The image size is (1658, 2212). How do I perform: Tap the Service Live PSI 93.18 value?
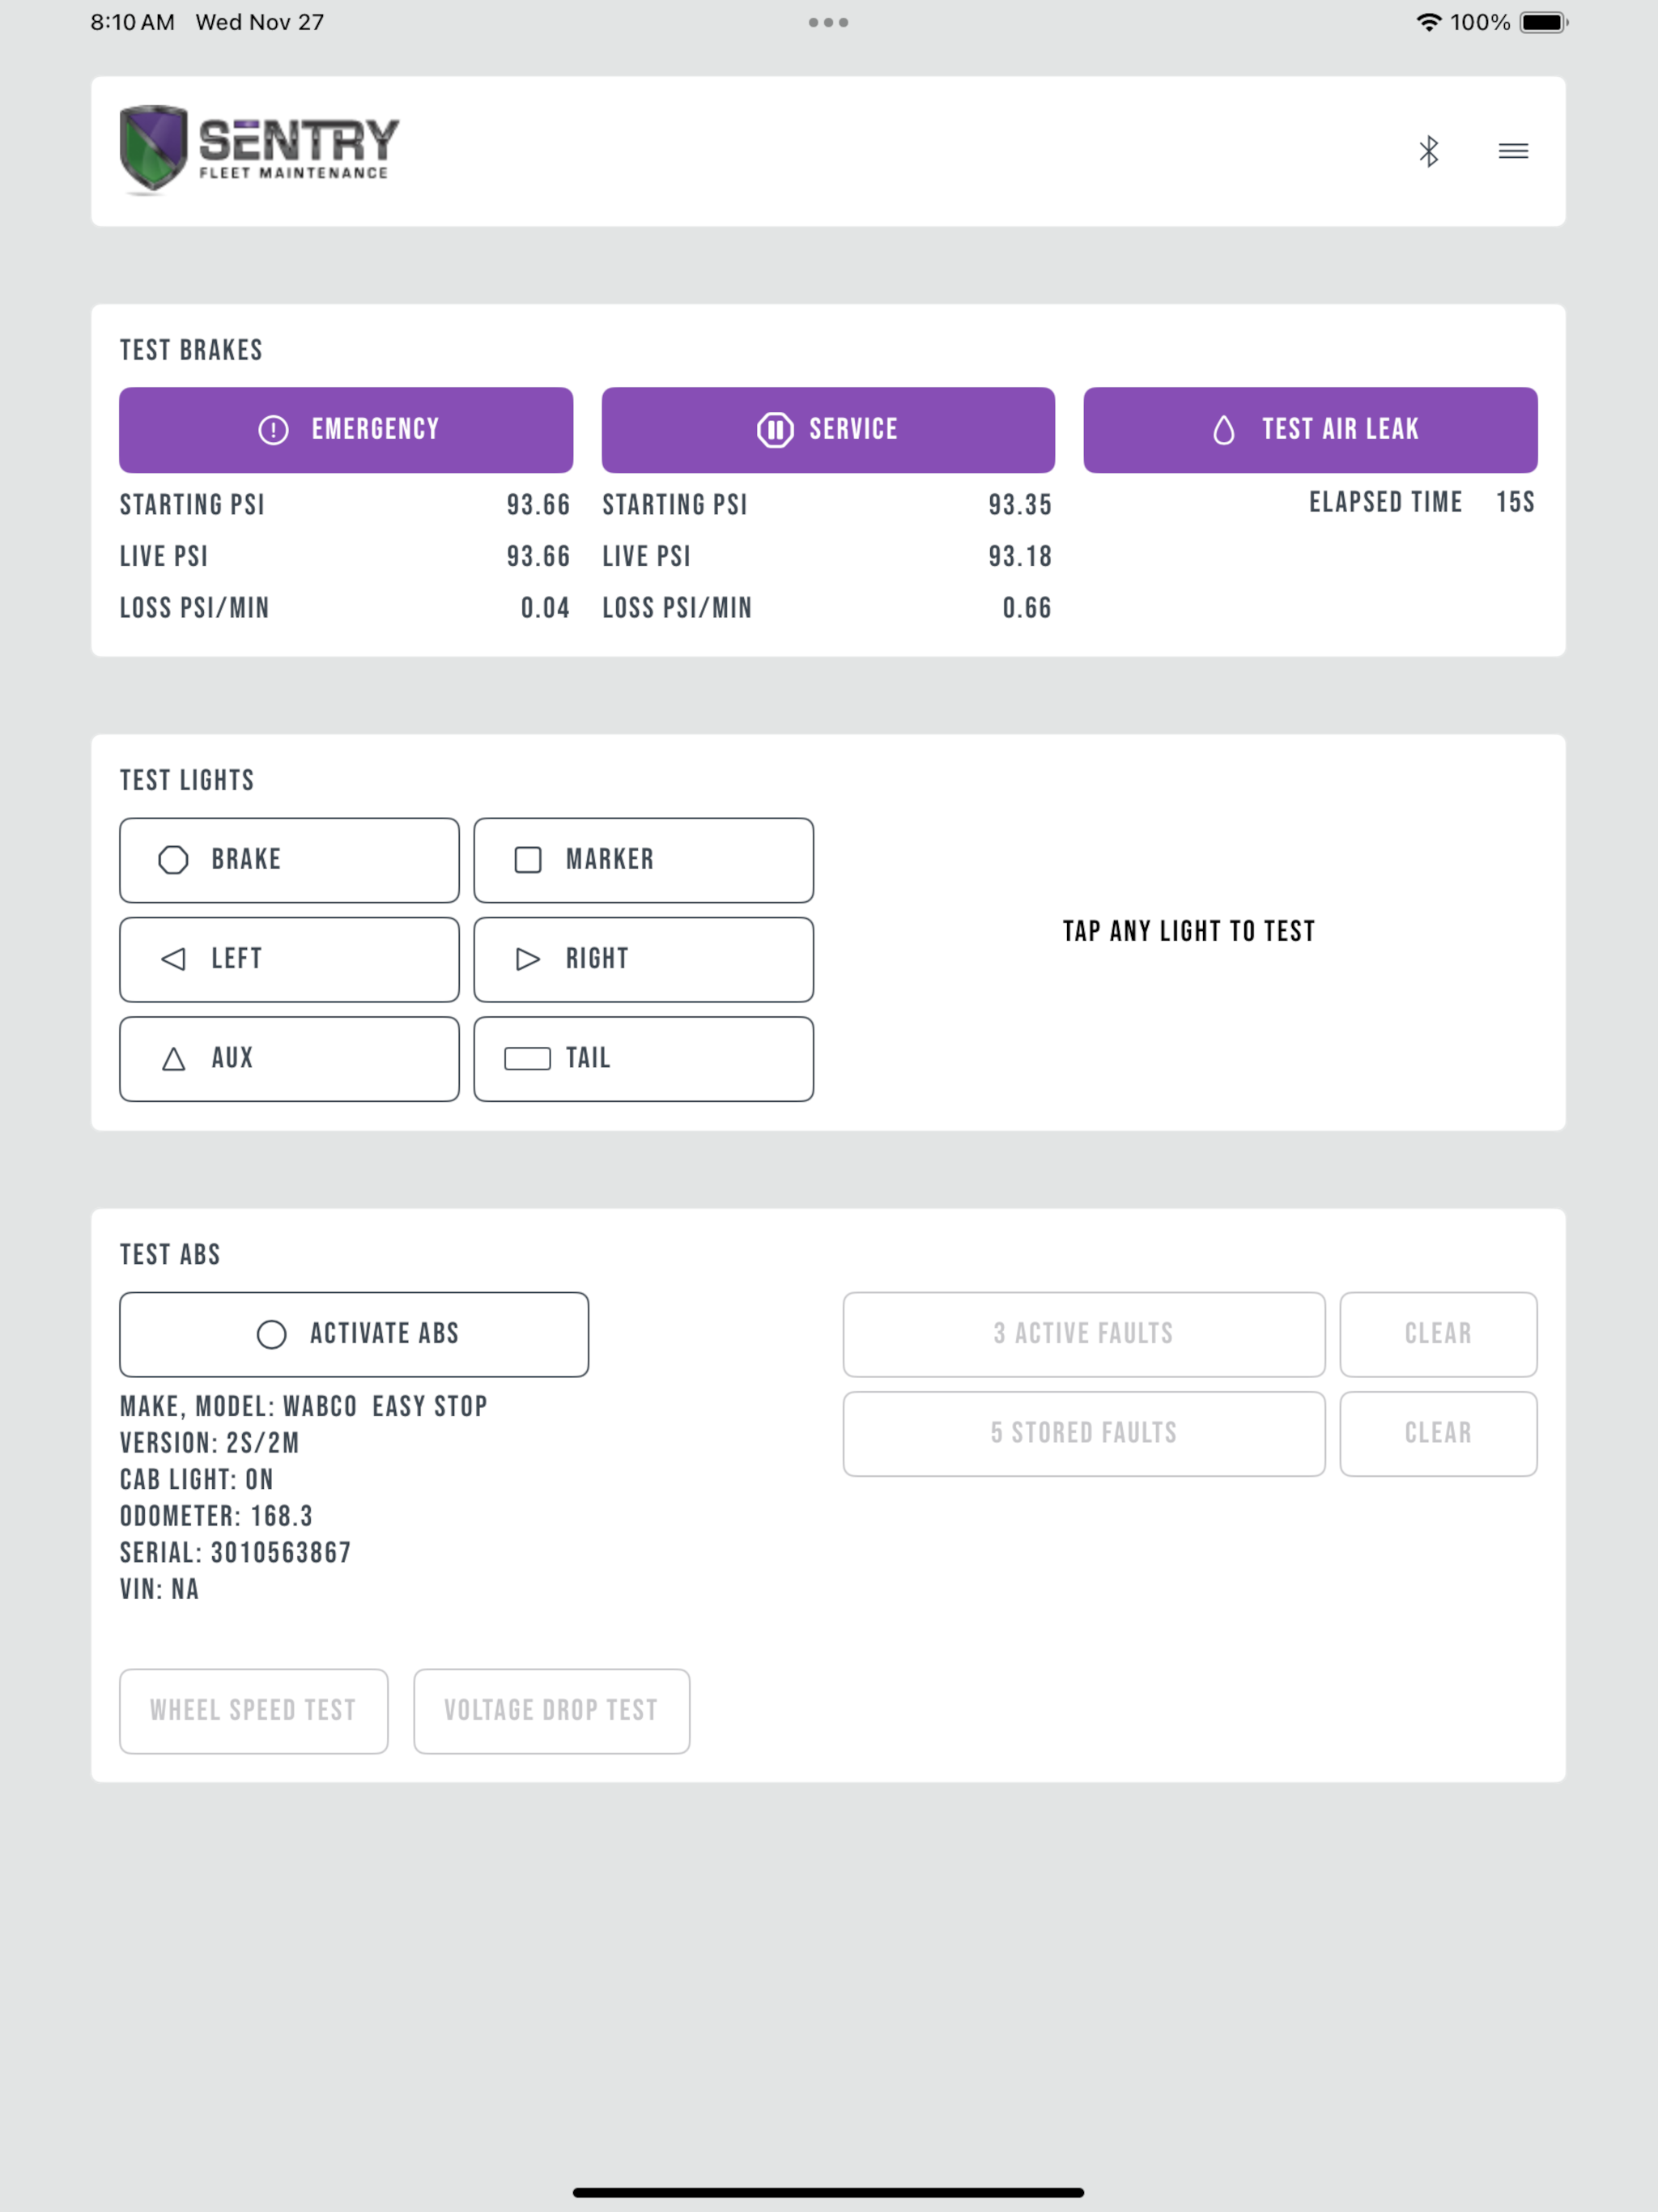coord(1020,557)
